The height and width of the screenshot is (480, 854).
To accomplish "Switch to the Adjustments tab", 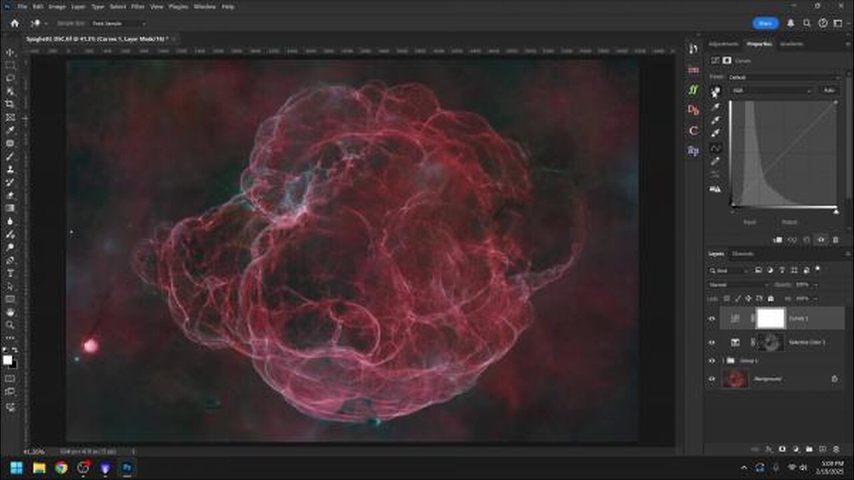I will click(723, 44).
